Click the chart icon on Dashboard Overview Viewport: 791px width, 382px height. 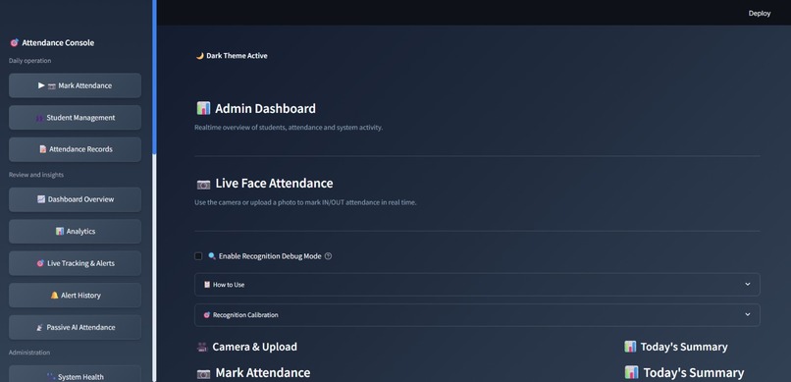tap(41, 199)
